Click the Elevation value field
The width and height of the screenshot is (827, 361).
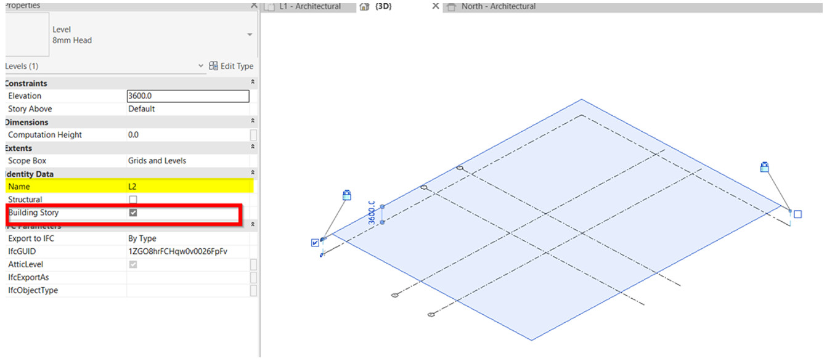187,96
